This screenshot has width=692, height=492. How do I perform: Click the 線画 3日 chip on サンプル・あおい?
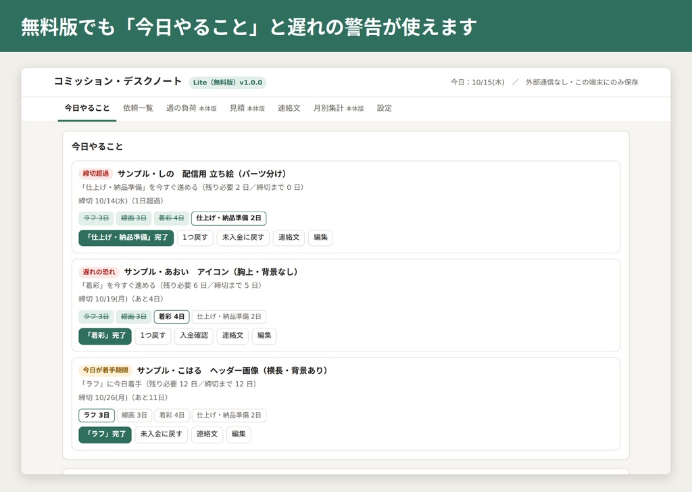[x=134, y=317]
